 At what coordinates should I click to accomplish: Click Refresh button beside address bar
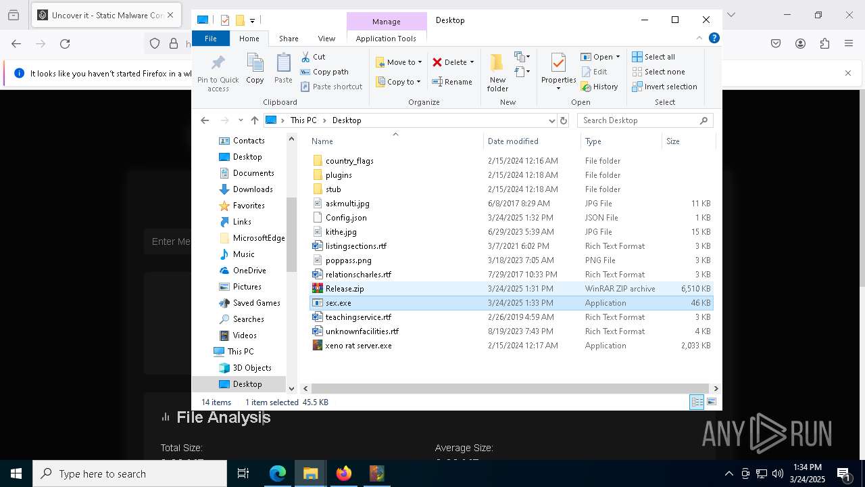coord(564,120)
